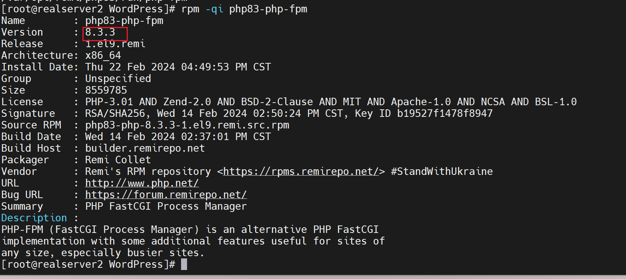Click the Unspecified group value

coord(118,79)
